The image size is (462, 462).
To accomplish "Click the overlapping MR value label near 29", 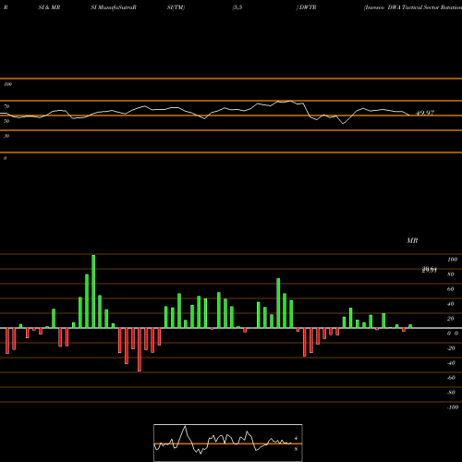I will coord(430,270).
